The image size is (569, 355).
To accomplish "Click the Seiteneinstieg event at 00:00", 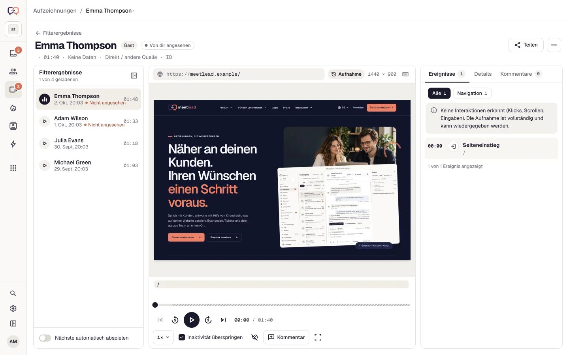I will coord(491,148).
